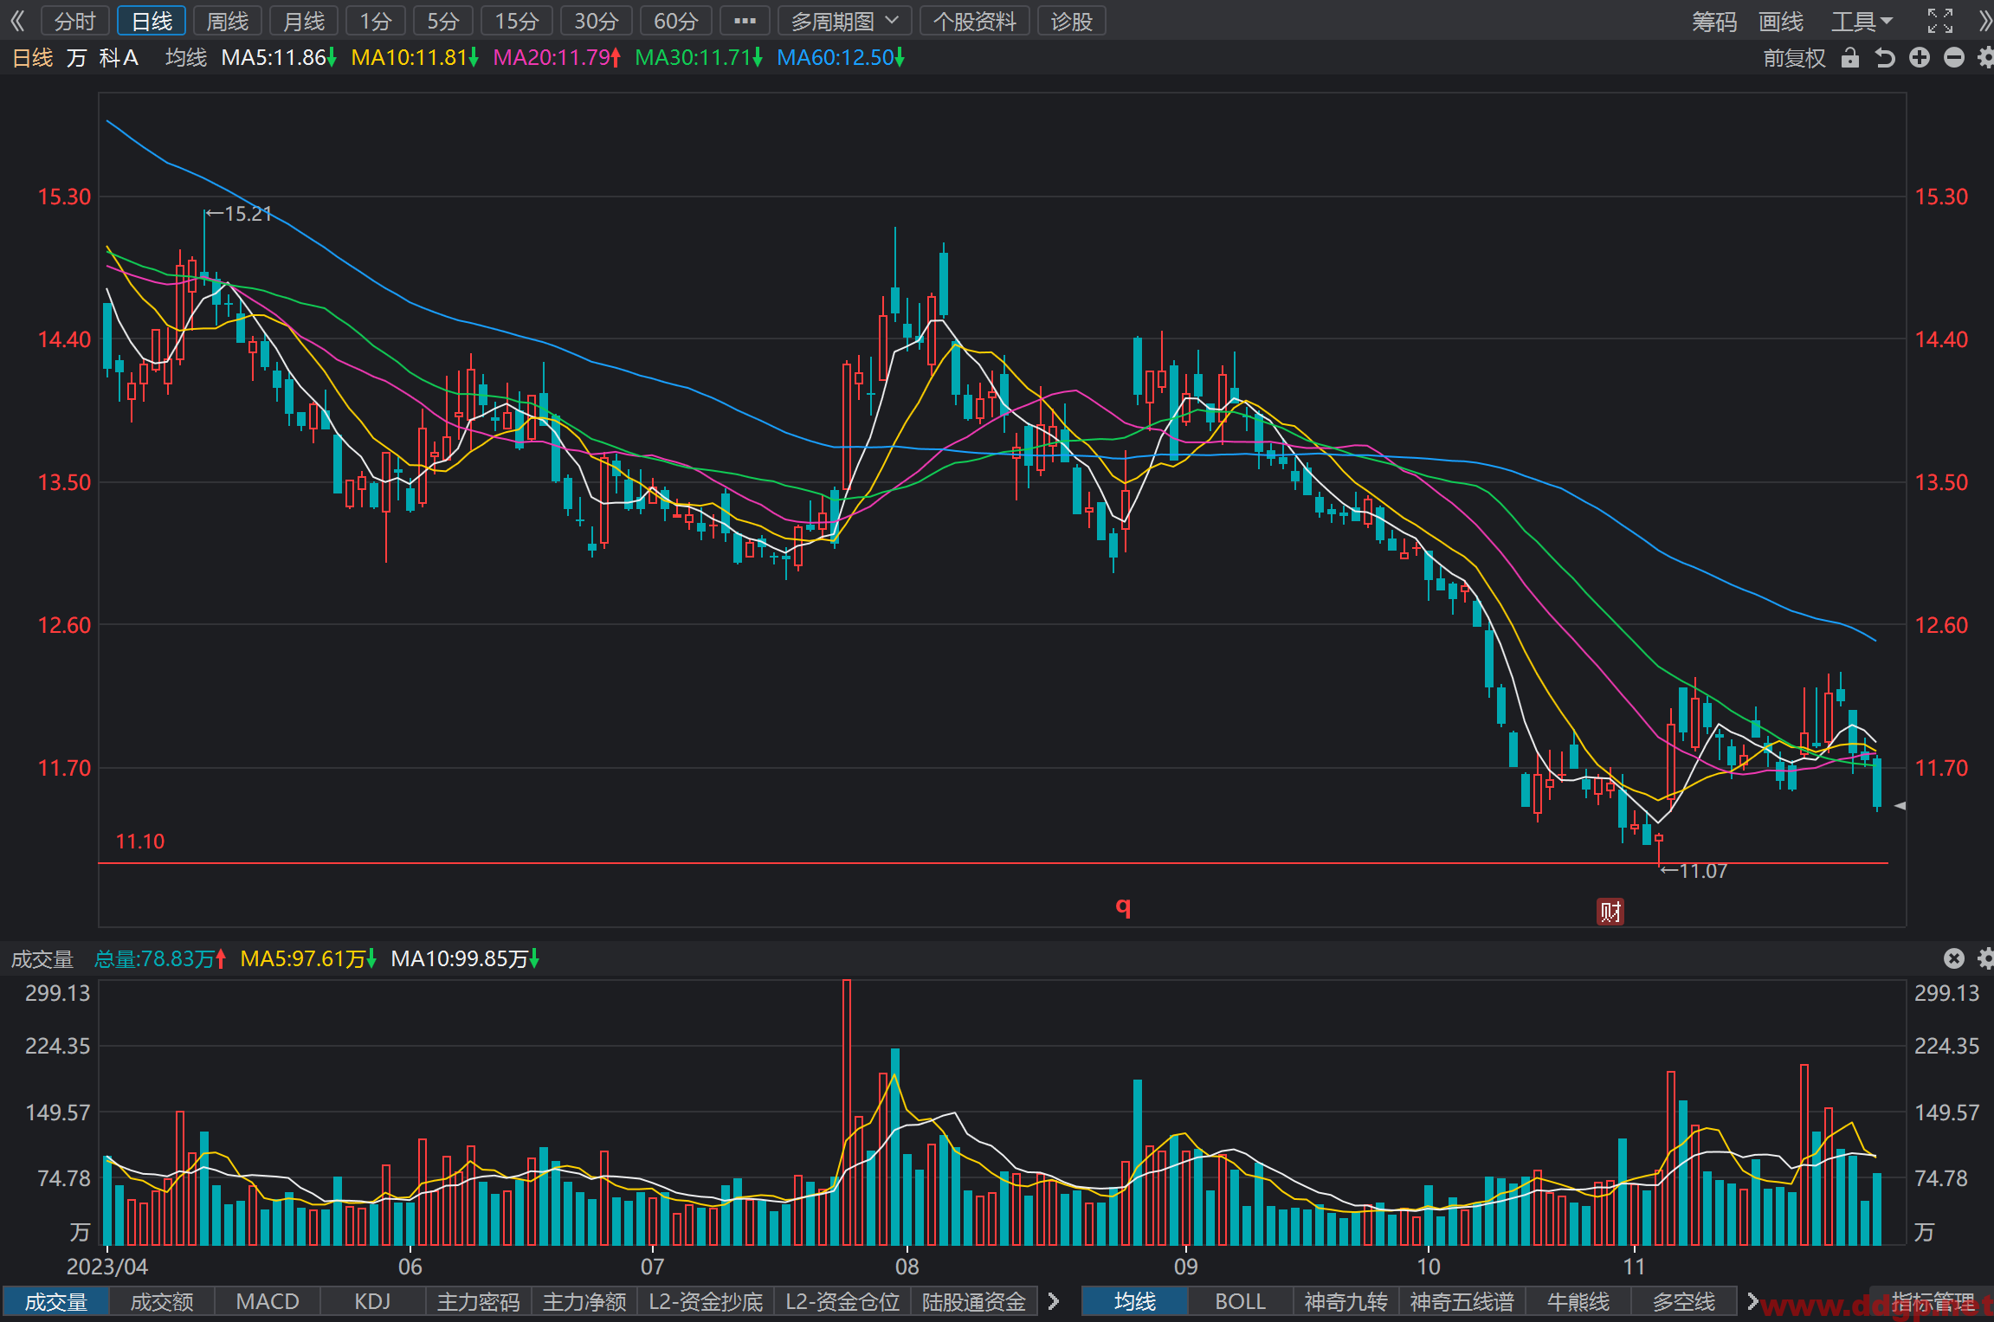Select 多空线 indicator tab

(1683, 1301)
